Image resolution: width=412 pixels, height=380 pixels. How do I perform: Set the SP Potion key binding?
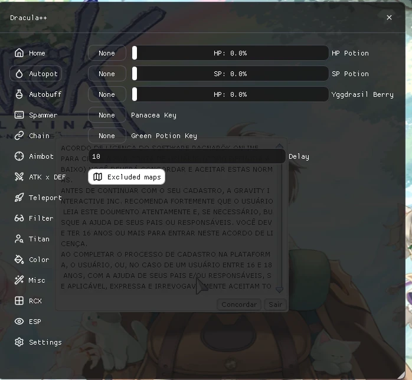107,74
